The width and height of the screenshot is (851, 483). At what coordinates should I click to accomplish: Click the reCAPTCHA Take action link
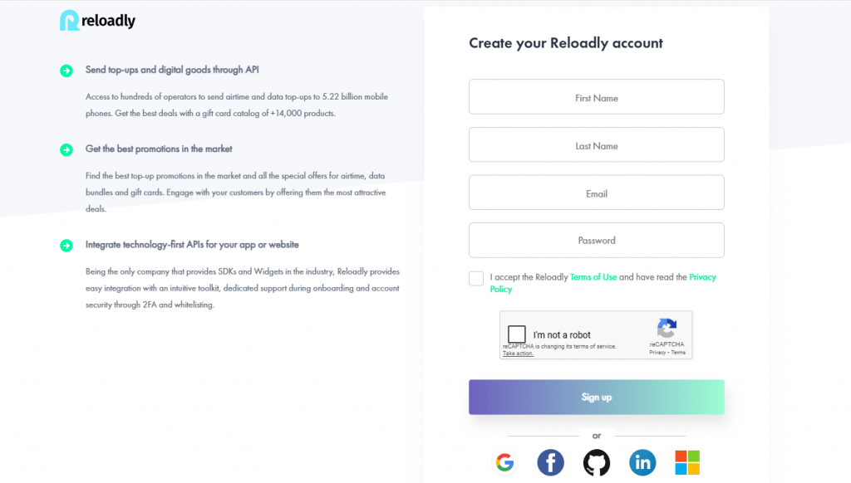[x=518, y=354]
